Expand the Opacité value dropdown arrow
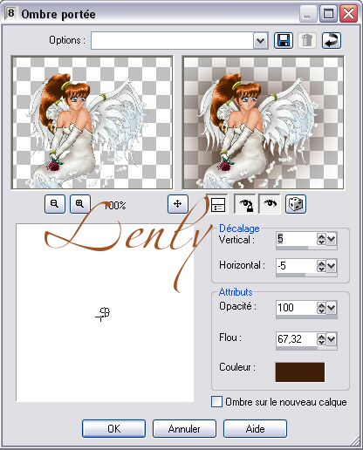The width and height of the screenshot is (363, 450). coord(332,308)
